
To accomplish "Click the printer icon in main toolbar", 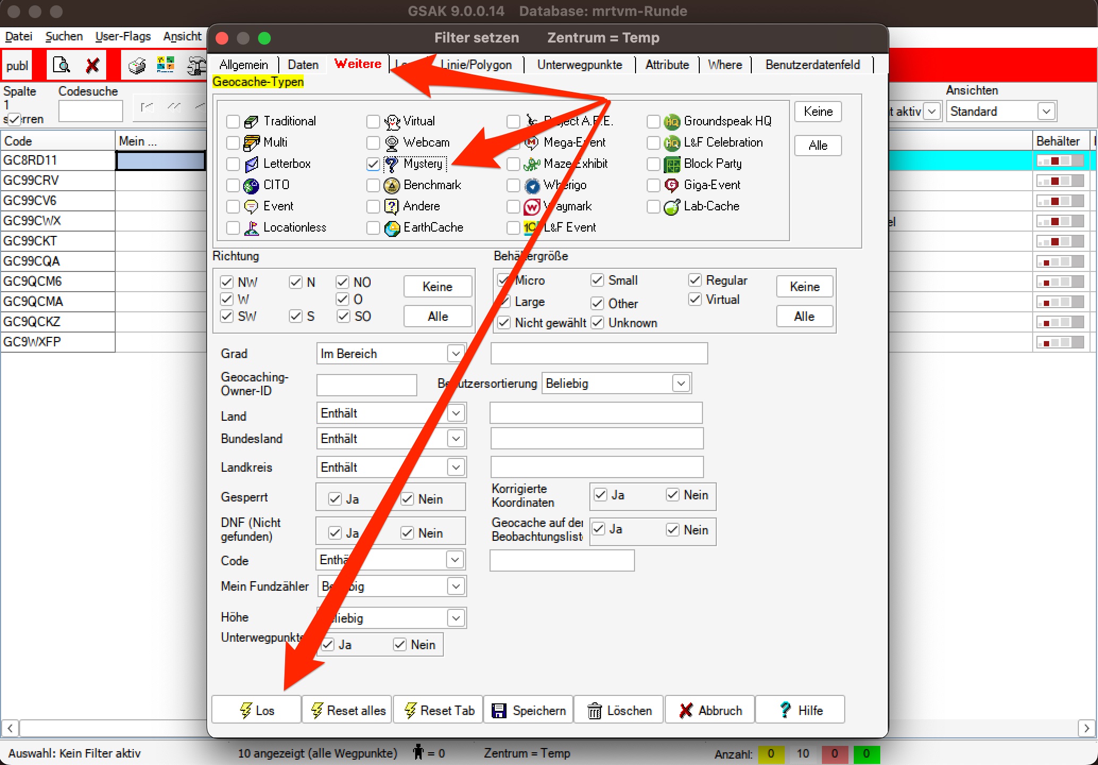I will (x=137, y=65).
